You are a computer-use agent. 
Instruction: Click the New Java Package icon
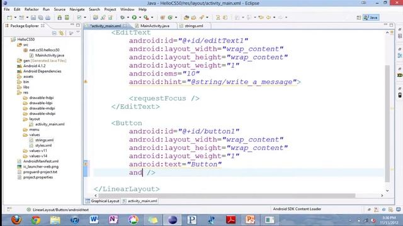coord(162,18)
